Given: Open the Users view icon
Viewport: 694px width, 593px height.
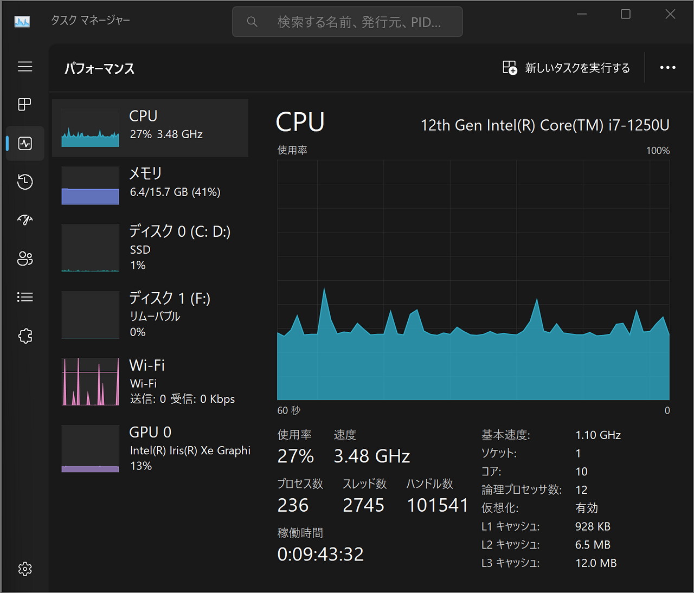Looking at the screenshot, I should 24,259.
